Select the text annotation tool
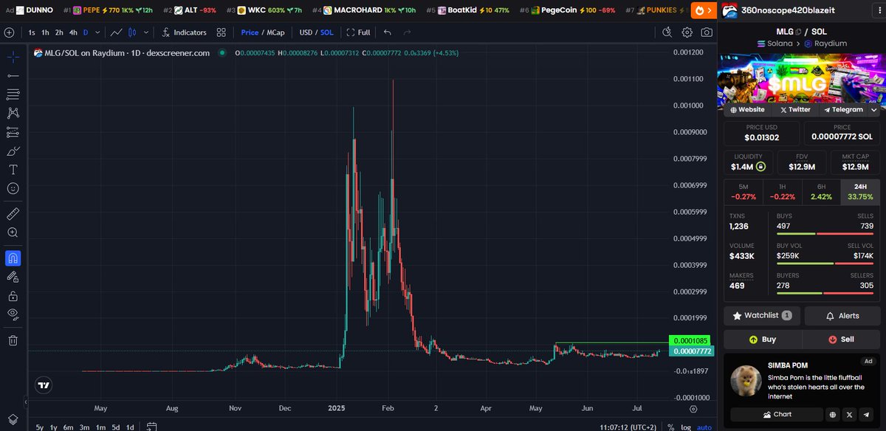Viewport: 886px width, 431px height. [x=13, y=169]
